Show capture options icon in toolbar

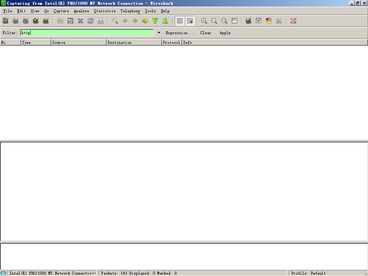point(16,21)
